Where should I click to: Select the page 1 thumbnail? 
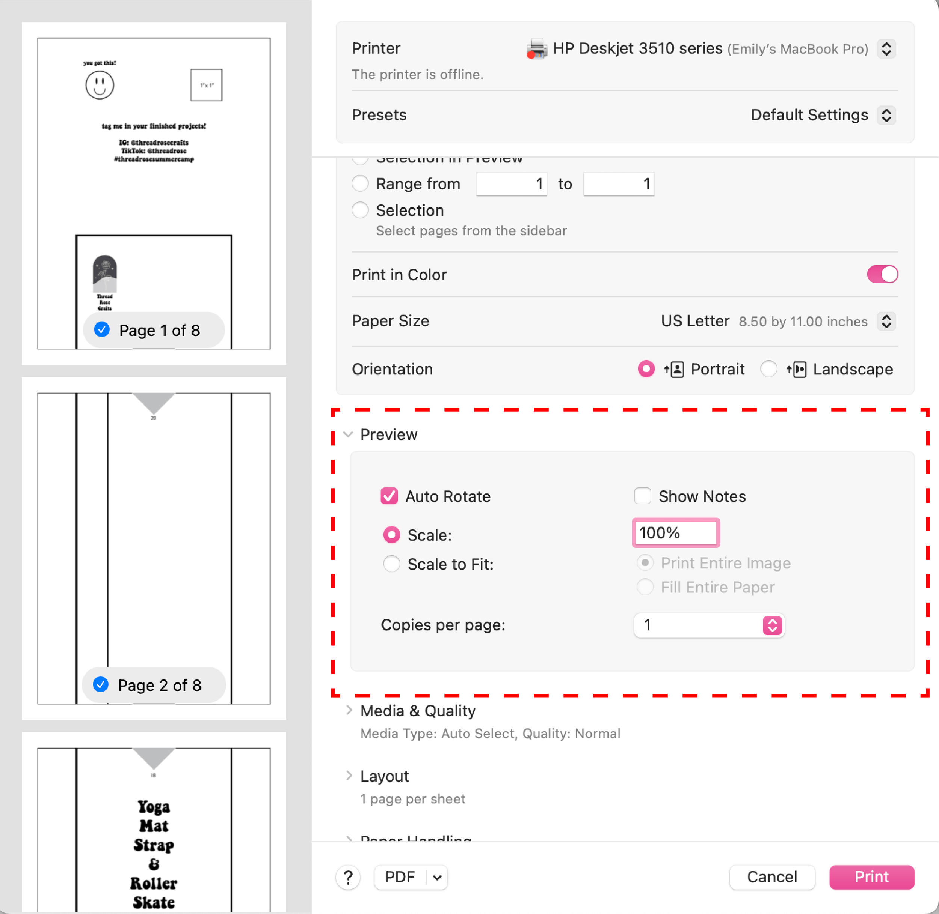click(154, 194)
